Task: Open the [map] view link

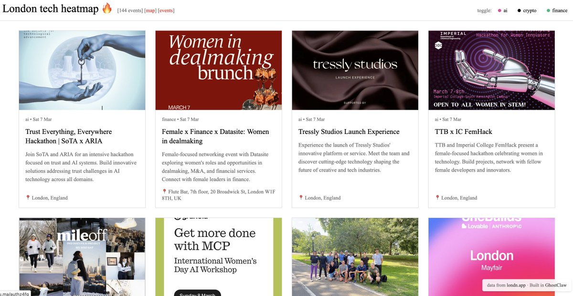Action: (150, 10)
